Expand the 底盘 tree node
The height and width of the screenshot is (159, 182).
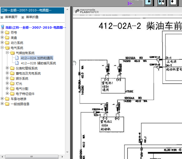[x=2, y=37]
